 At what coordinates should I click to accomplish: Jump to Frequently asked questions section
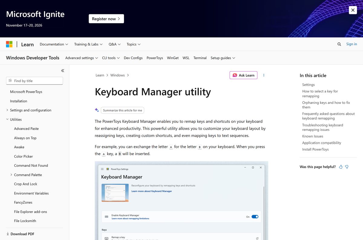point(329,116)
